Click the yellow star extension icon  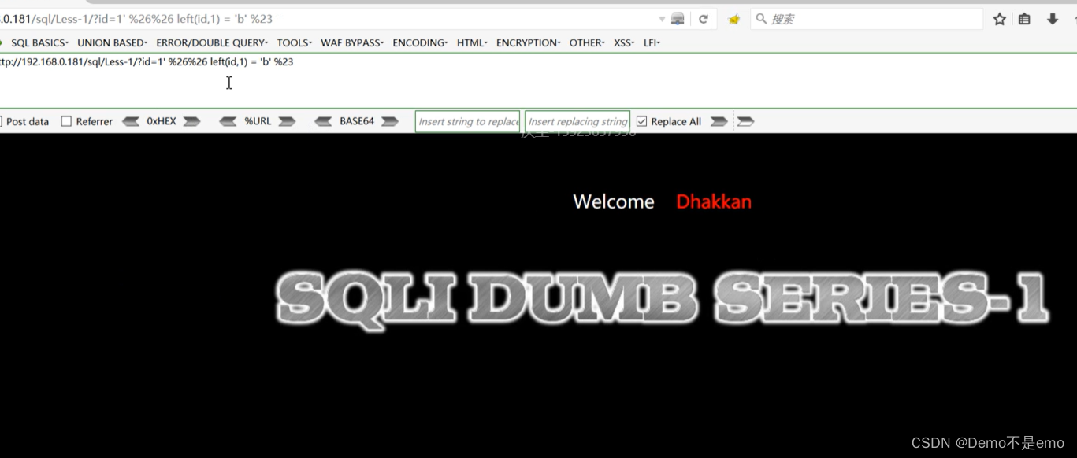tap(734, 20)
